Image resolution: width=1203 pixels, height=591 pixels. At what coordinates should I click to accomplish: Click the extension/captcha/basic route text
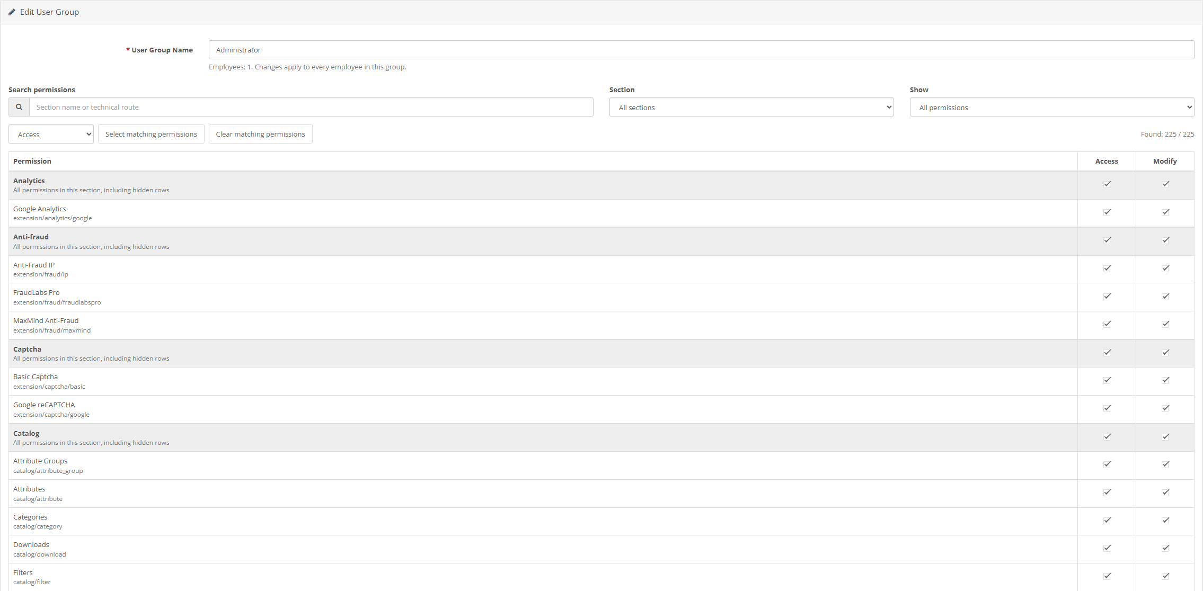coord(49,387)
